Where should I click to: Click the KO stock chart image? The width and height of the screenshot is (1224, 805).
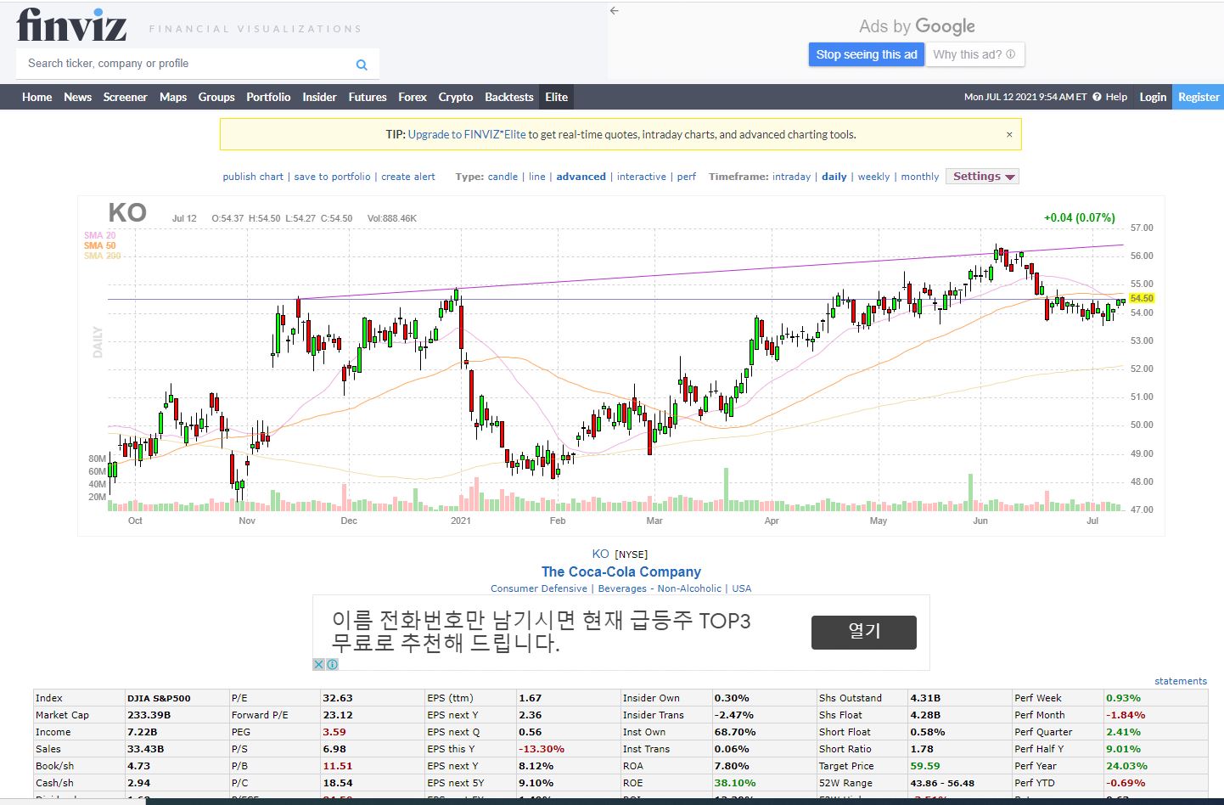621,366
